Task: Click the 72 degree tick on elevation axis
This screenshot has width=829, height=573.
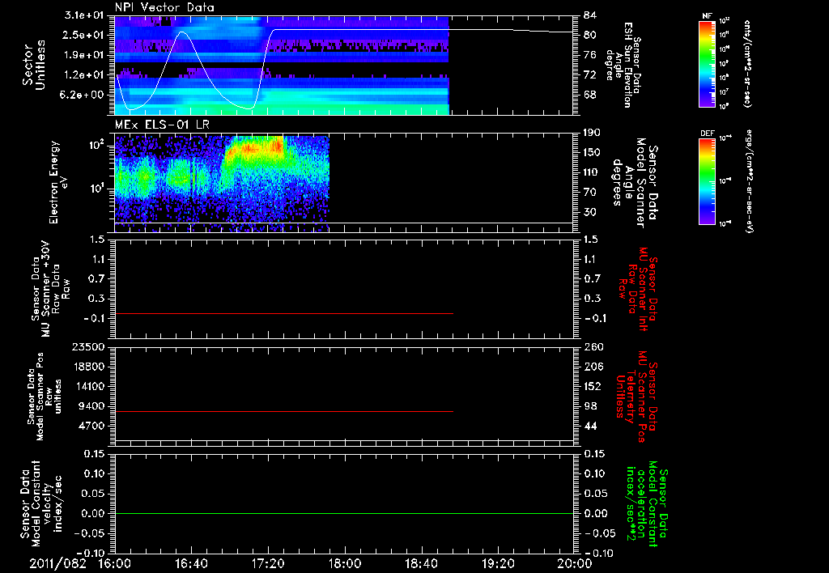Action: tap(589, 75)
